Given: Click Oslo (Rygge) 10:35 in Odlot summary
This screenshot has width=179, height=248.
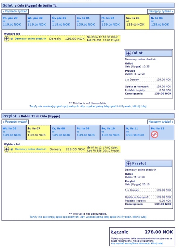Looking at the screenshot, I should click(137, 67).
